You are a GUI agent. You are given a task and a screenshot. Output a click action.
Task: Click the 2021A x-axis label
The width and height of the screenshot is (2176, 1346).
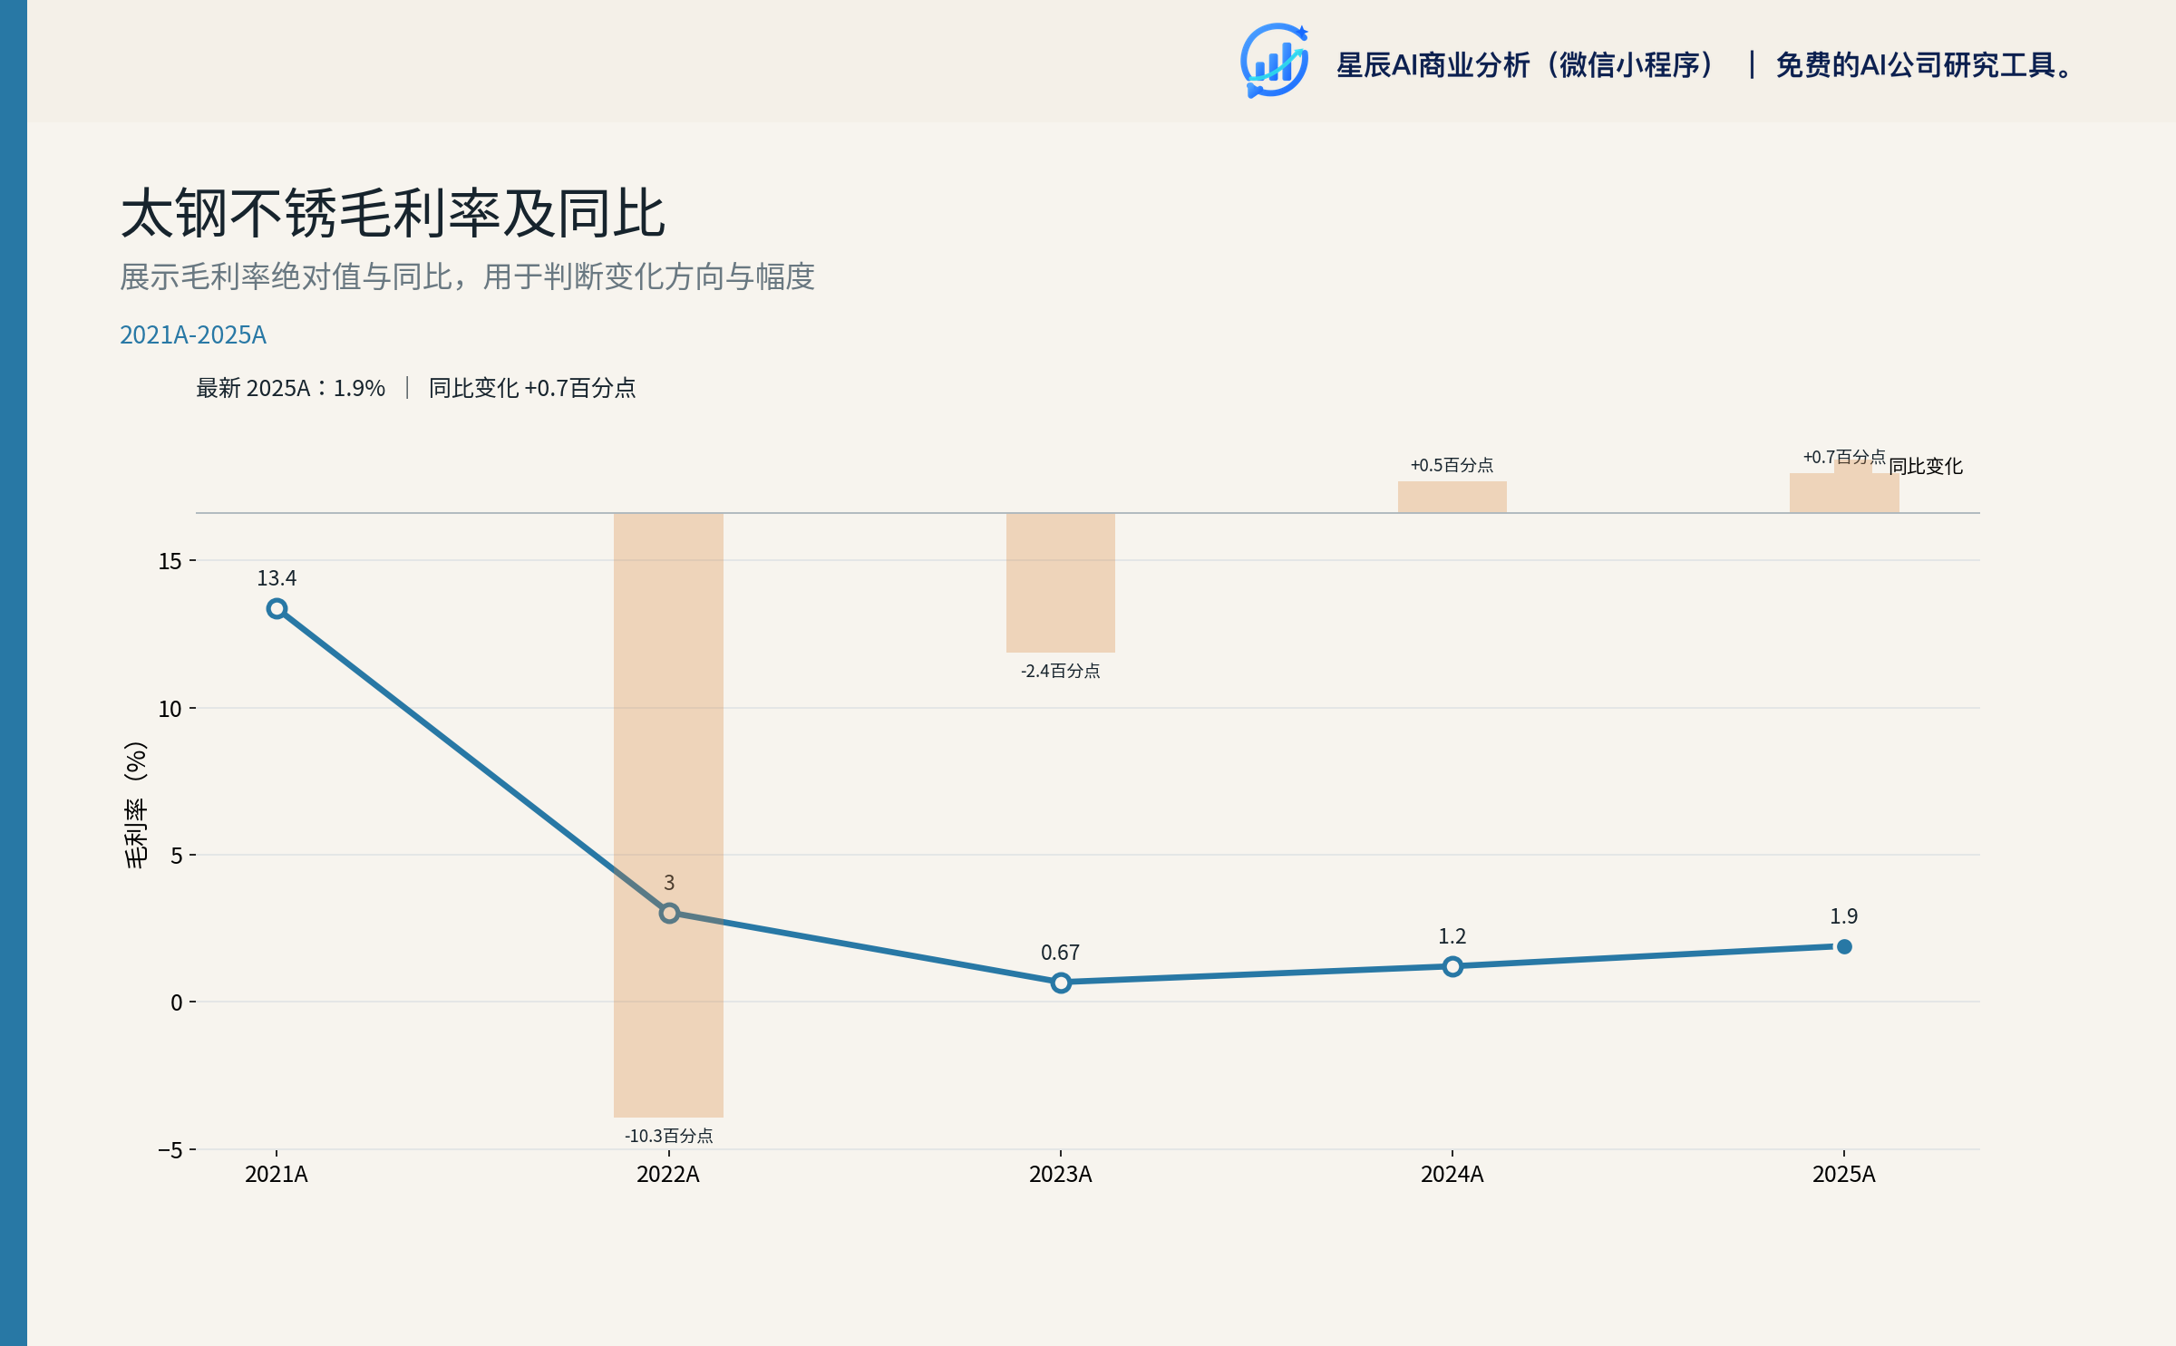click(x=277, y=1175)
